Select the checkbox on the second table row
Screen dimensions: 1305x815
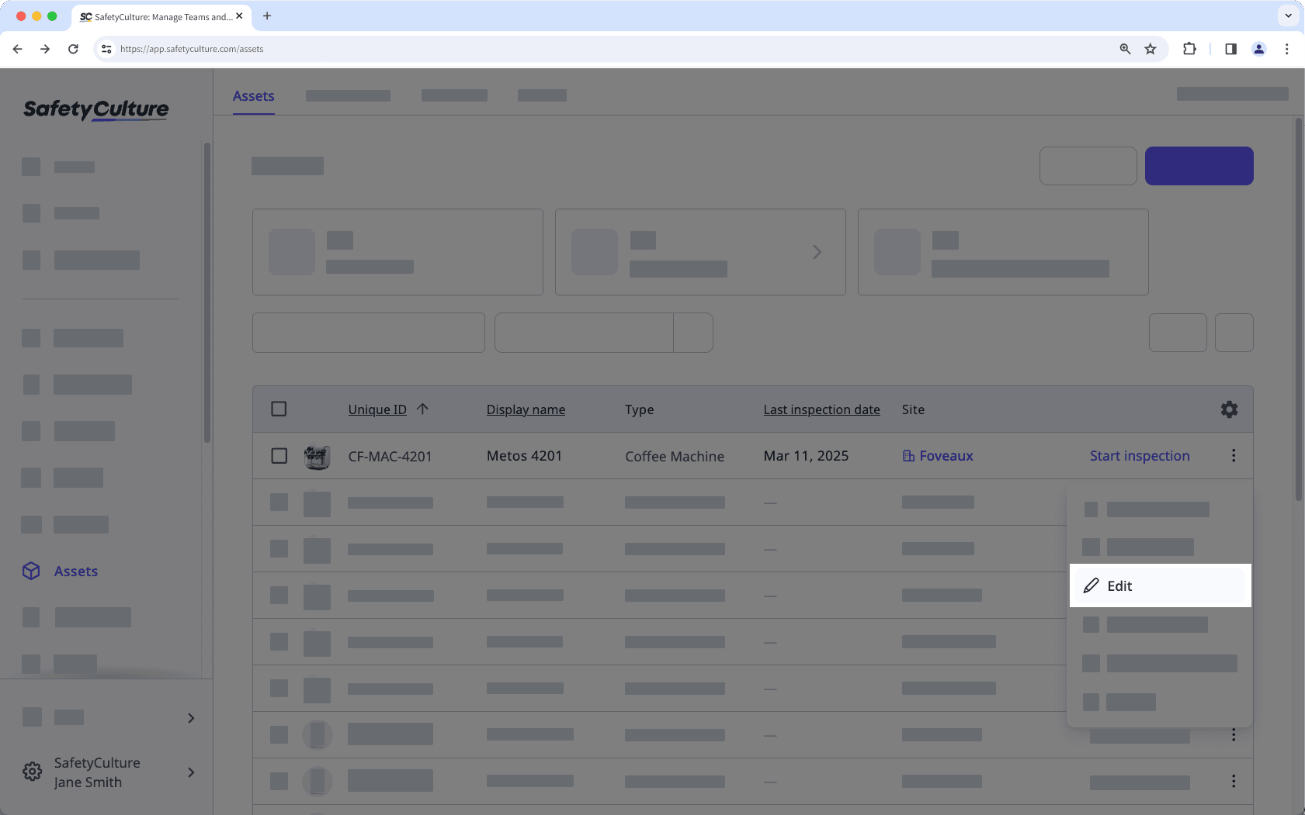pos(279,502)
